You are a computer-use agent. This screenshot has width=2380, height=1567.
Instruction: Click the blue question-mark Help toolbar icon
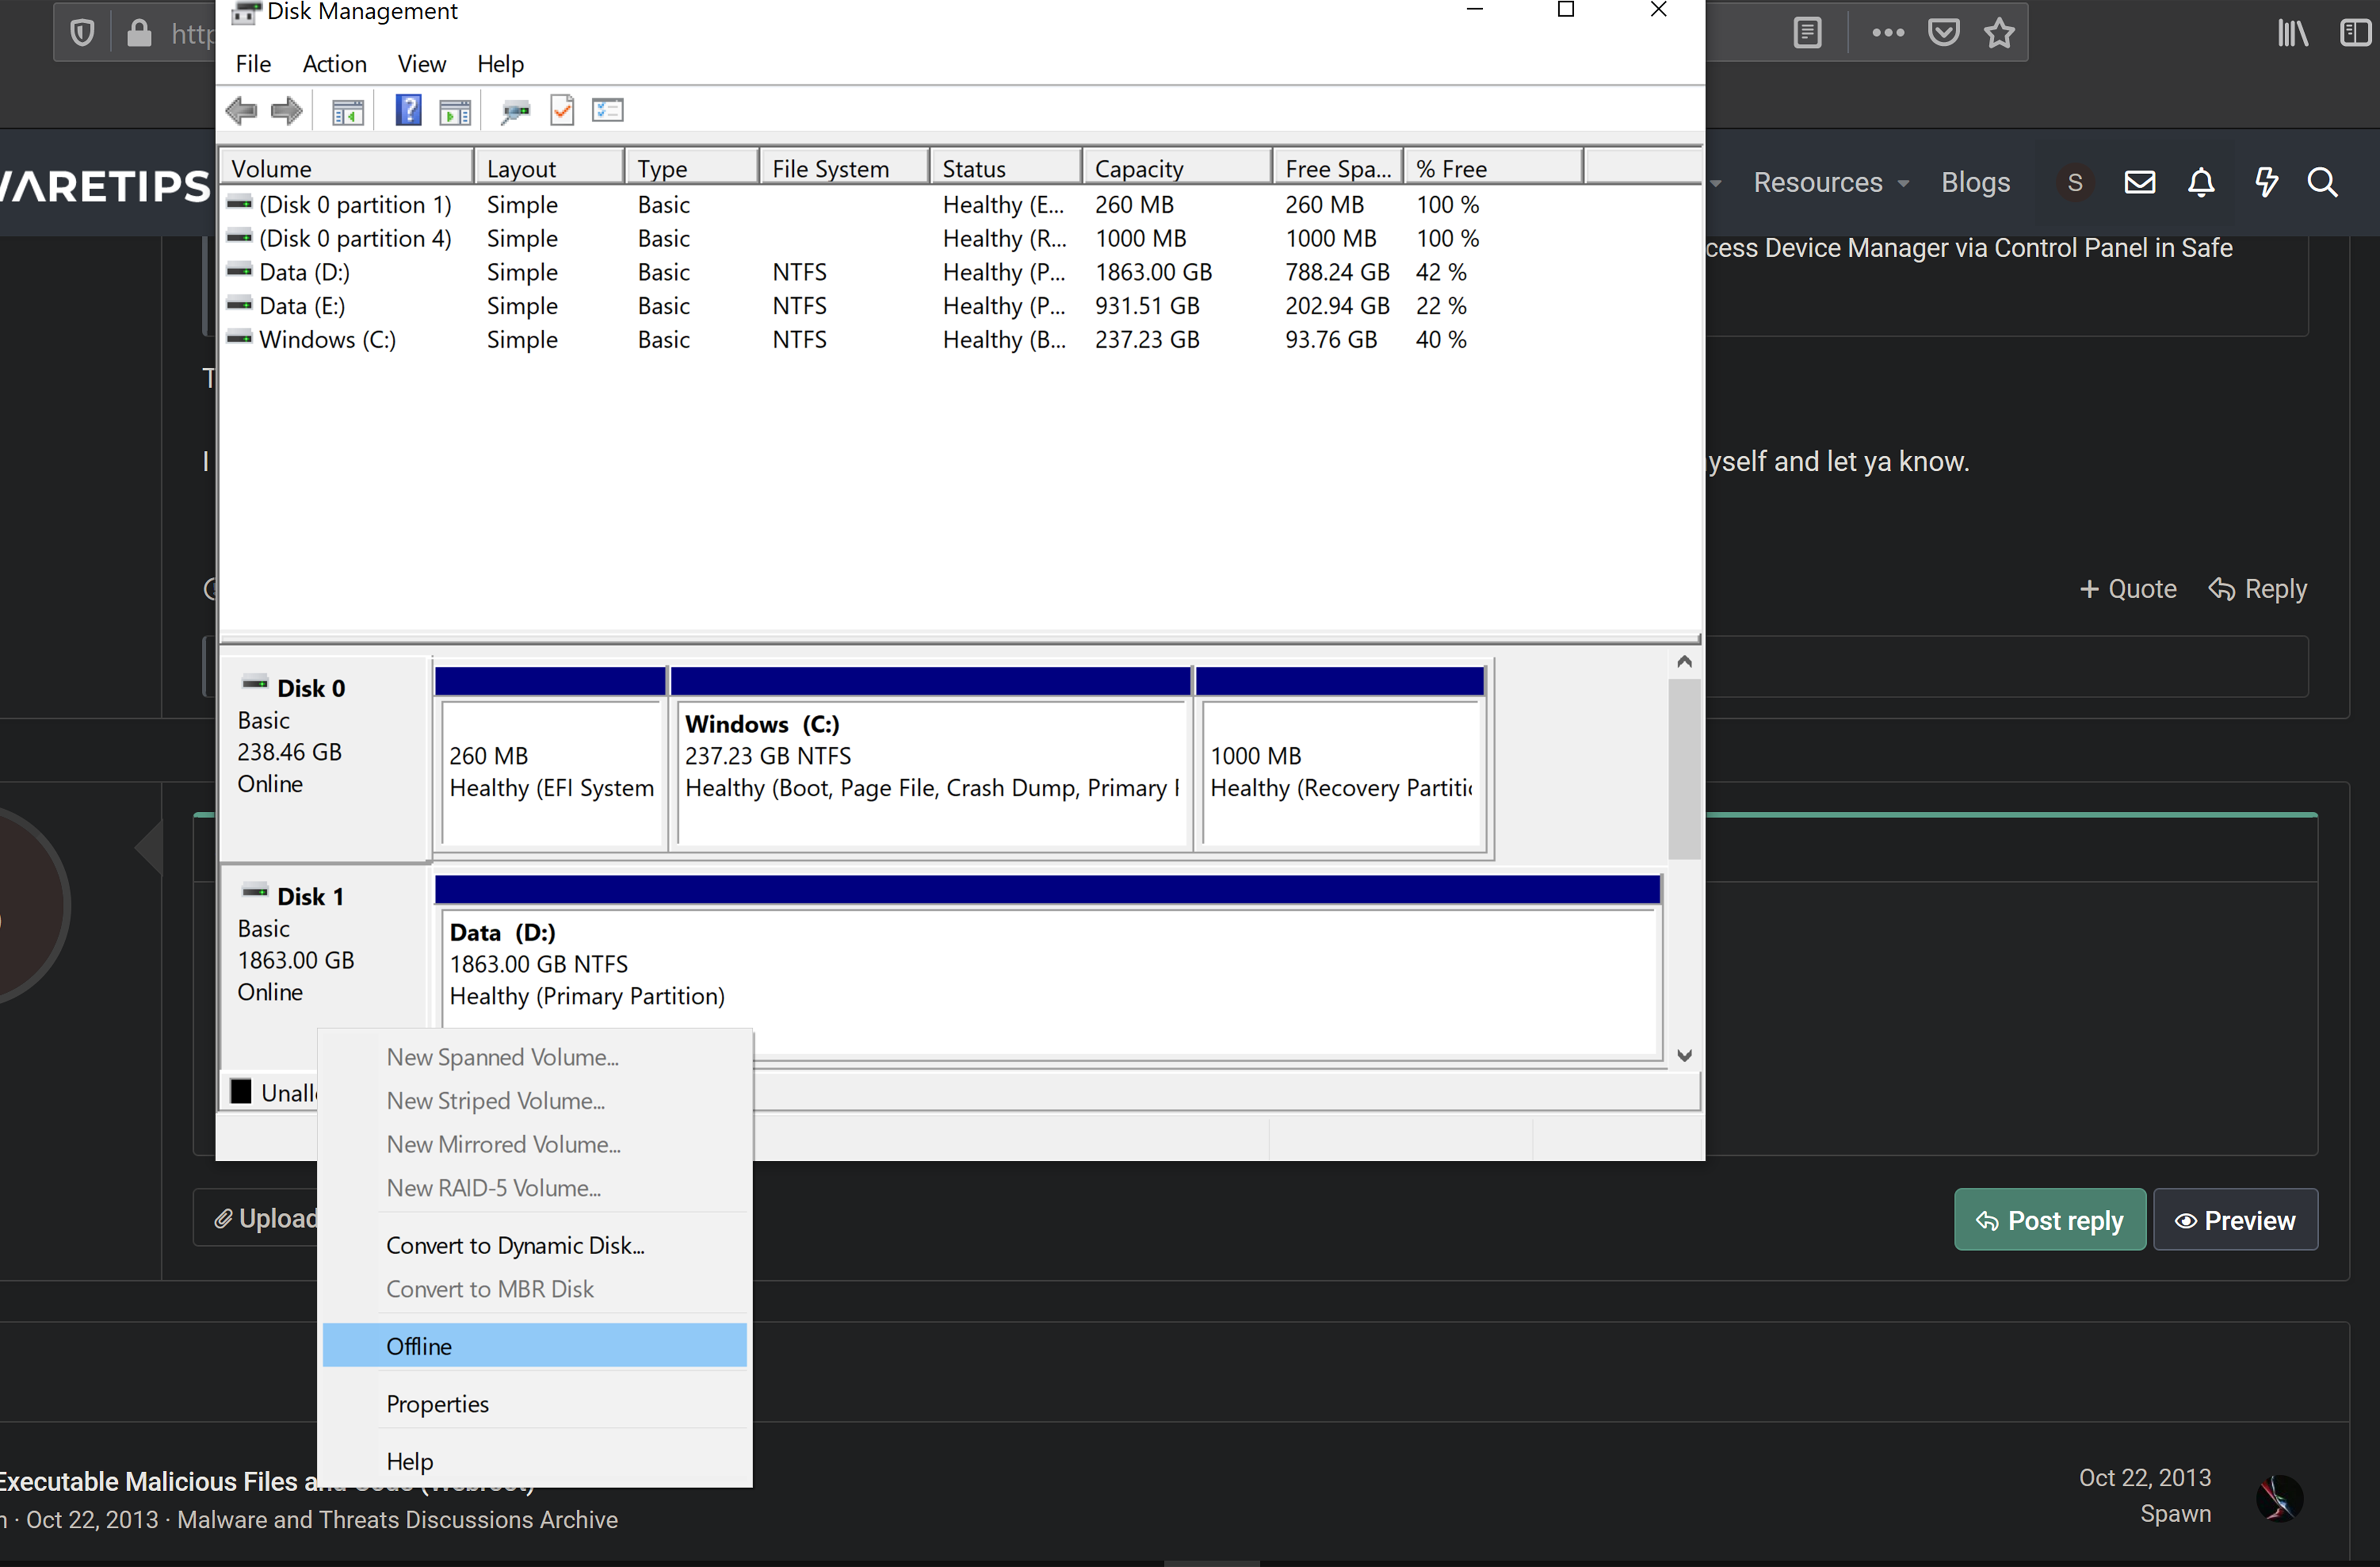tap(408, 110)
